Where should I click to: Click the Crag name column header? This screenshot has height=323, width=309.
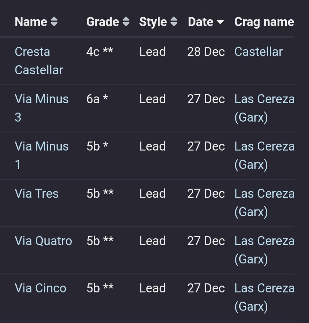264,22
